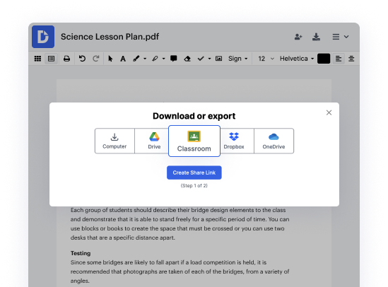Select the checkmark stamp tool
388x287 pixels.
coord(201,59)
